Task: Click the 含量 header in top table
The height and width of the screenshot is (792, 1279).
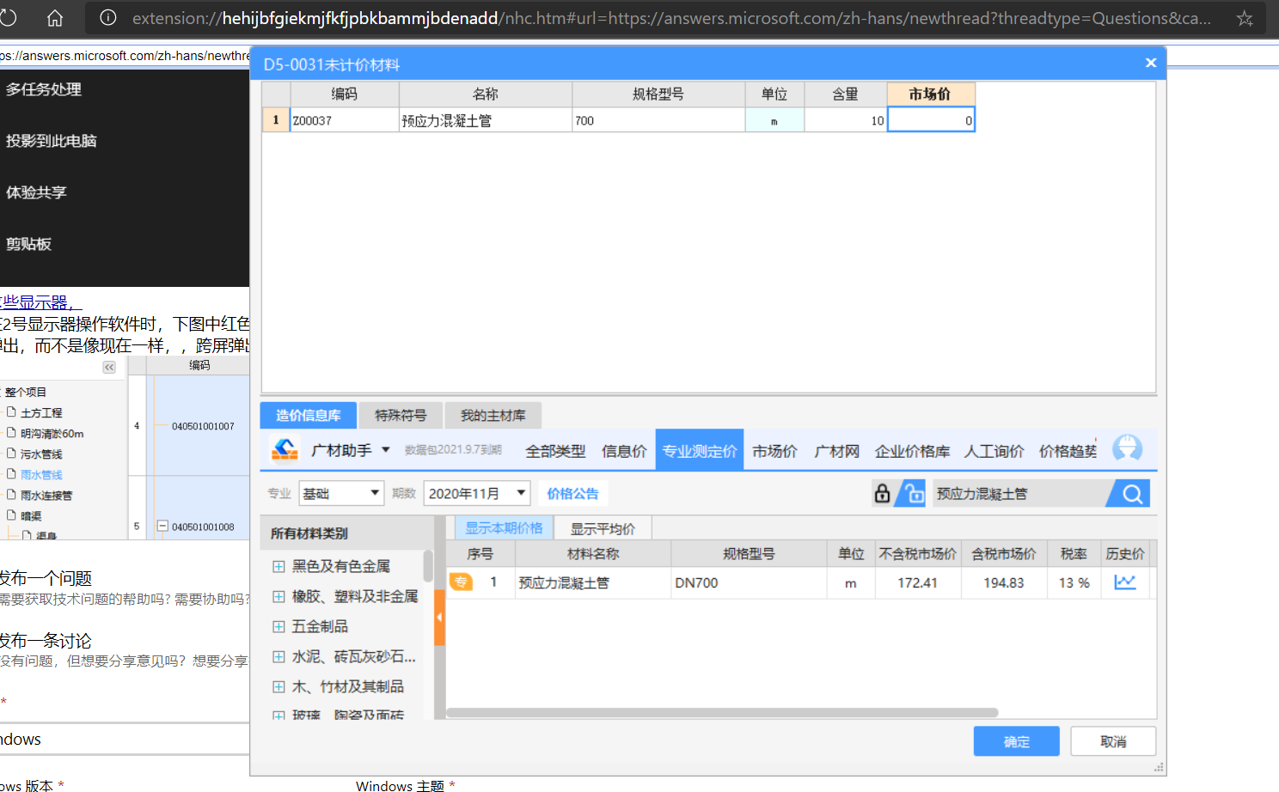Action: click(845, 94)
